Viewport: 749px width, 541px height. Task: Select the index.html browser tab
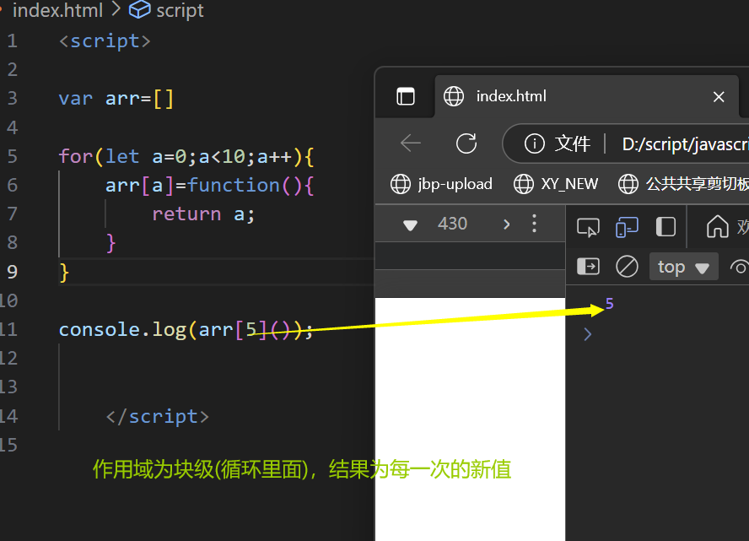510,96
